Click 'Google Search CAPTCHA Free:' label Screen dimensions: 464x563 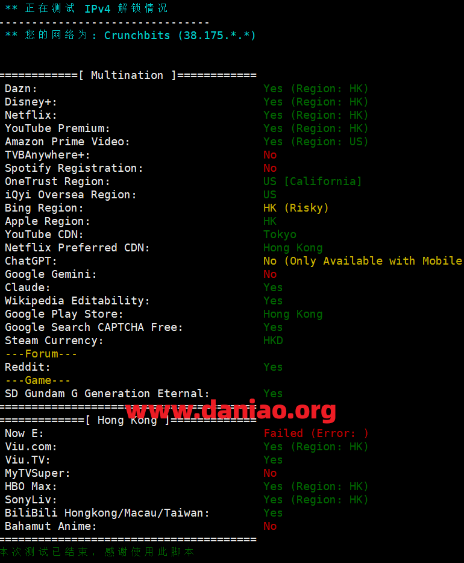tap(93, 327)
